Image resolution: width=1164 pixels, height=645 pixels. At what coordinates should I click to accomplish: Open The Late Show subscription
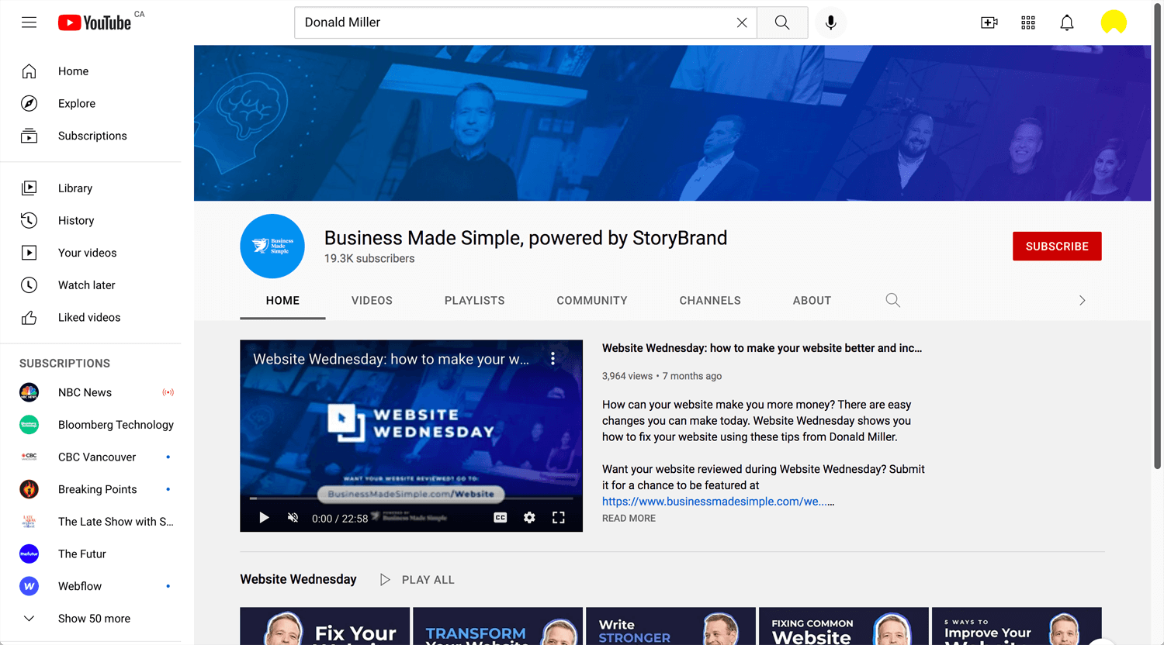tap(91, 522)
